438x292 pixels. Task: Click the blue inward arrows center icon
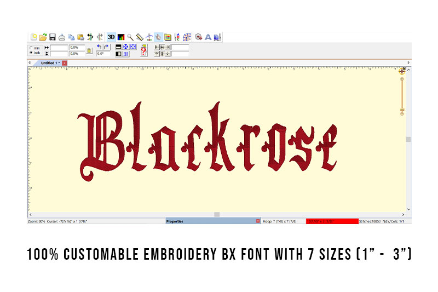(126, 47)
